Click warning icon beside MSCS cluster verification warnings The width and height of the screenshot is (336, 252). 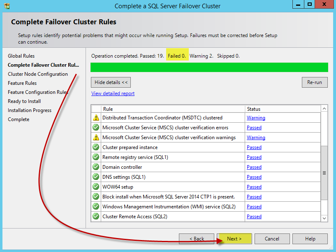(96, 137)
